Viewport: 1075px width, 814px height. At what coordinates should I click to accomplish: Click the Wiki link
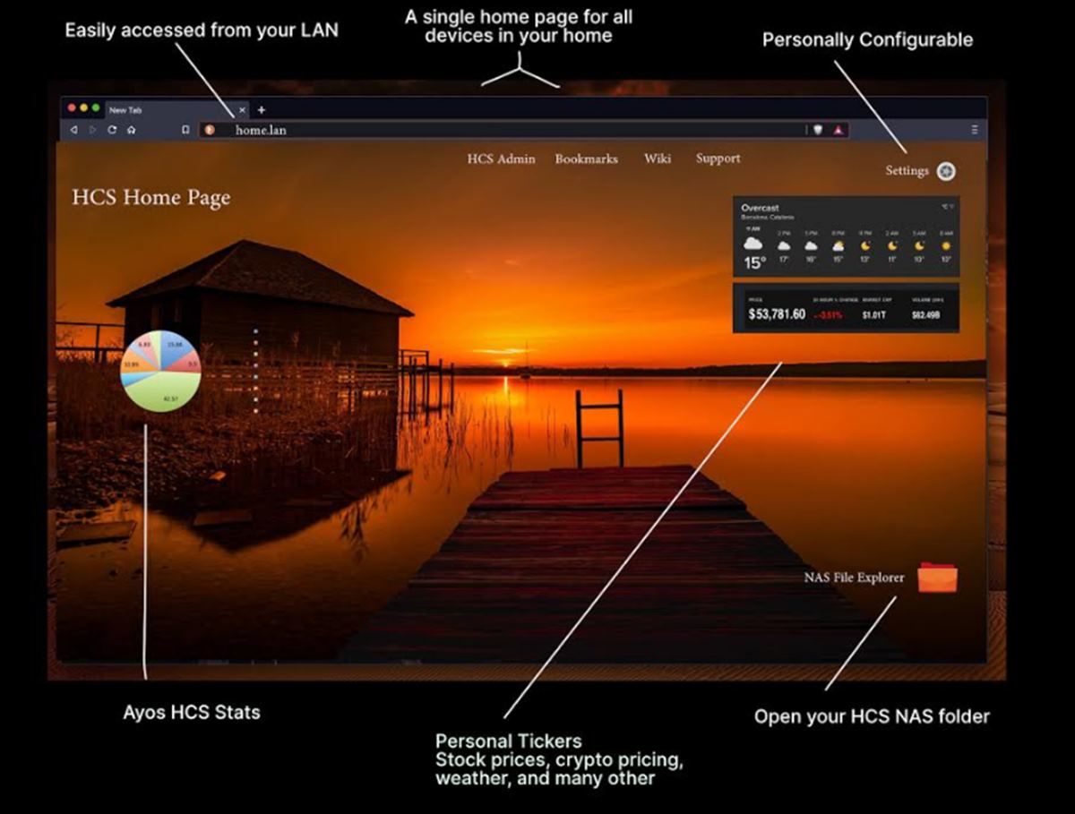pos(657,159)
